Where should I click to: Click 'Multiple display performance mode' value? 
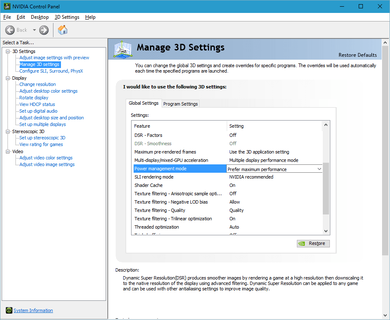click(263, 160)
